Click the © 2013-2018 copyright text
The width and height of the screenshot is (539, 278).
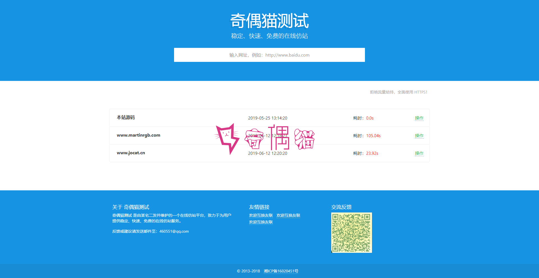[248, 271]
